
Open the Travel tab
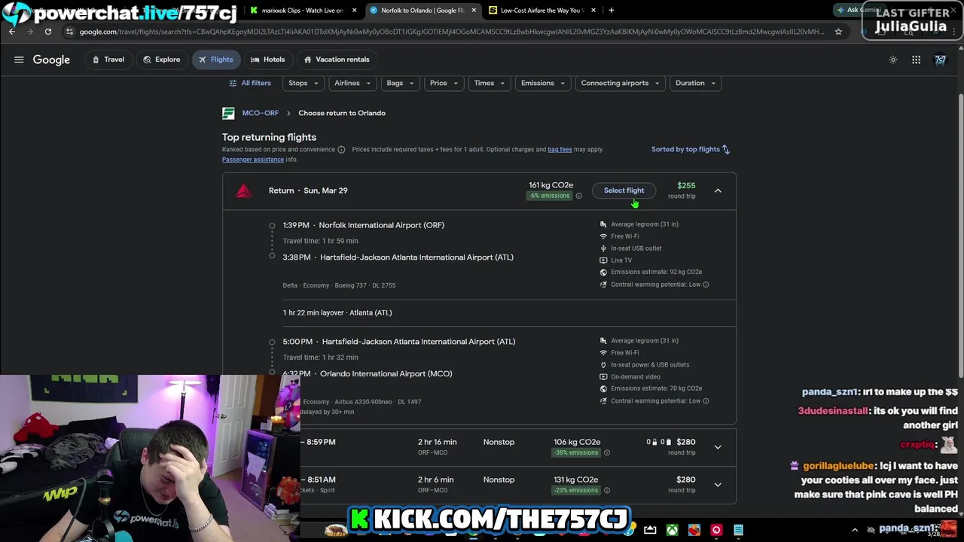(x=108, y=59)
